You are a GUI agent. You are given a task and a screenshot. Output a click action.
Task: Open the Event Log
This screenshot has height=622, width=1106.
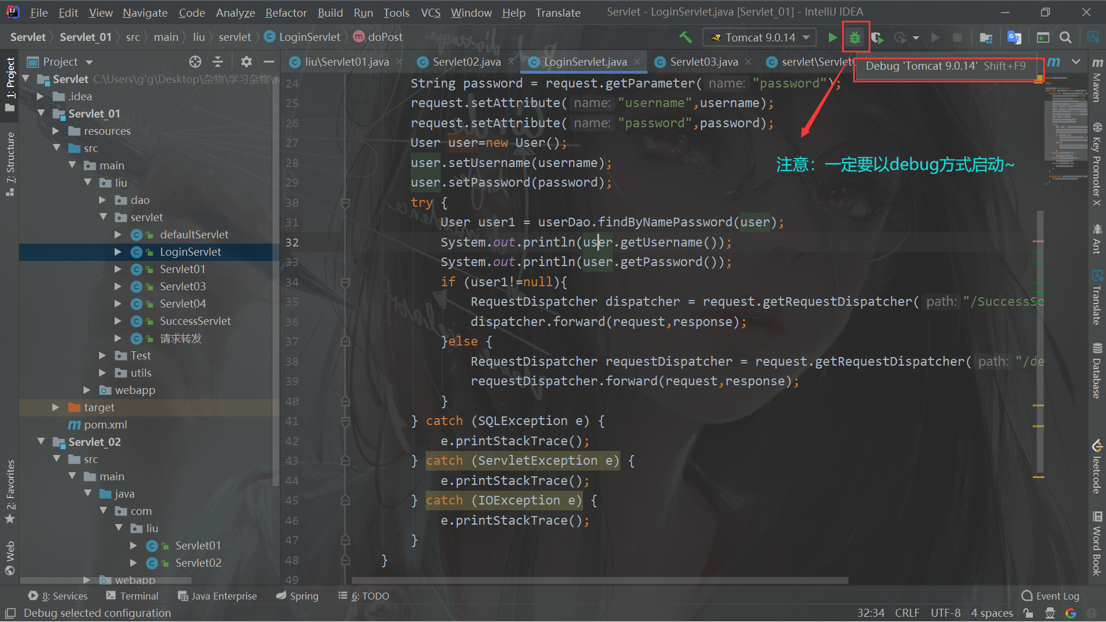[x=1051, y=596]
